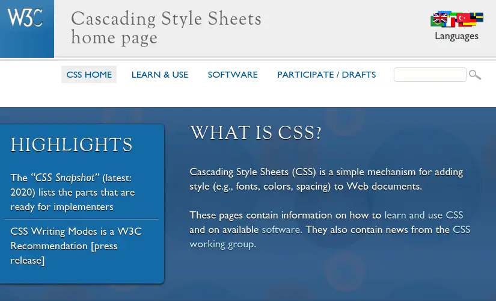Screen dimensions: 496x301
Task: Open the "CSS working group" link
Action: (x=330, y=237)
